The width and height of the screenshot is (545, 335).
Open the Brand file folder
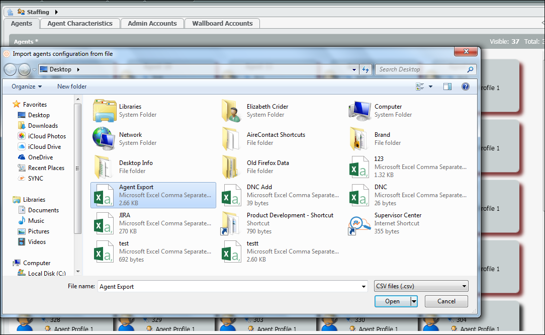(x=360, y=139)
